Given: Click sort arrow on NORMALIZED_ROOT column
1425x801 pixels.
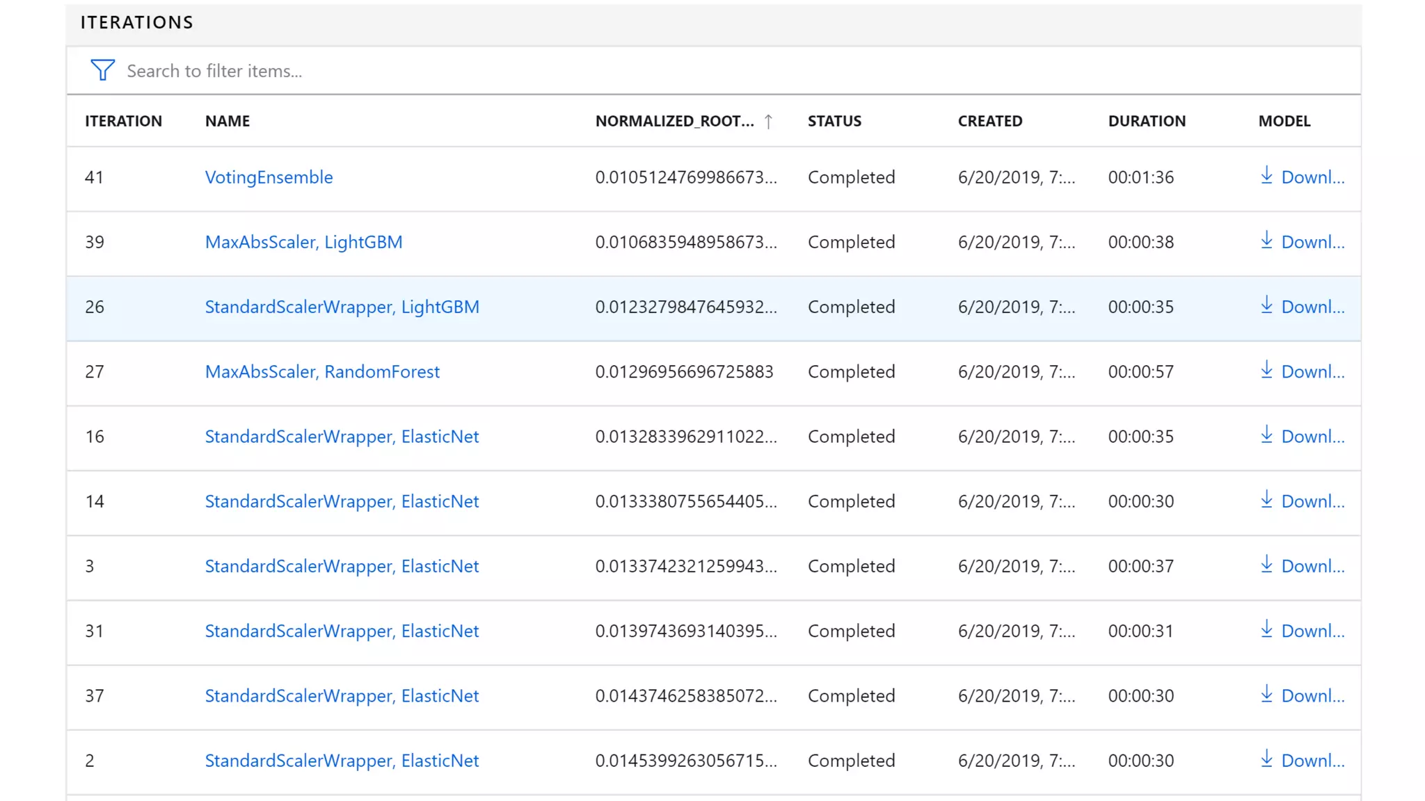Looking at the screenshot, I should click(768, 122).
